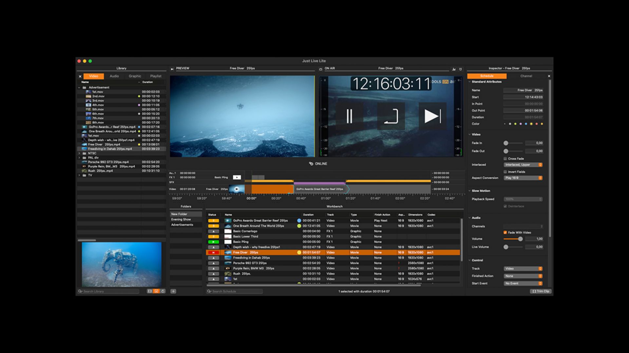The height and width of the screenshot is (353, 629).
Task: Open the Aspect Conversion dropdown
Action: (x=523, y=178)
